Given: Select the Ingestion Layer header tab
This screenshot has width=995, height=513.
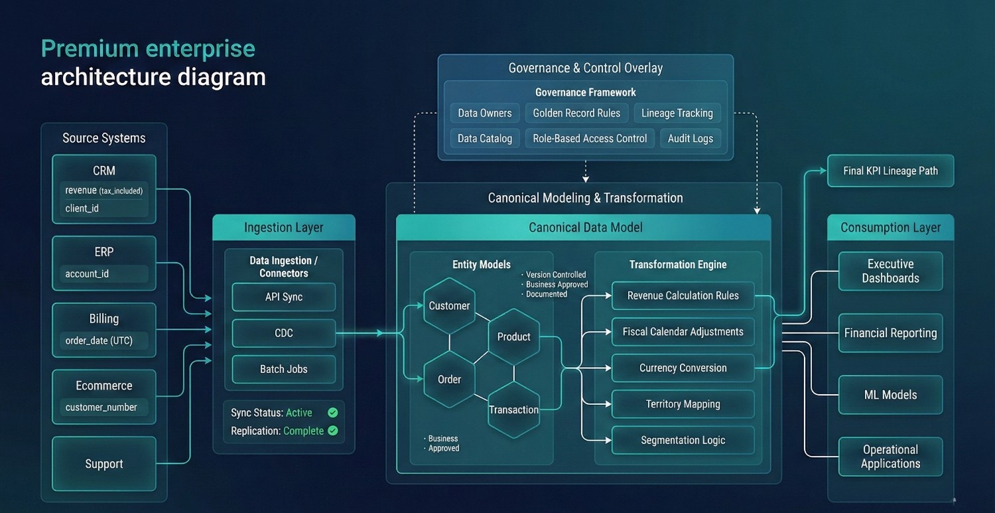Looking at the screenshot, I should pyautogui.click(x=283, y=228).
